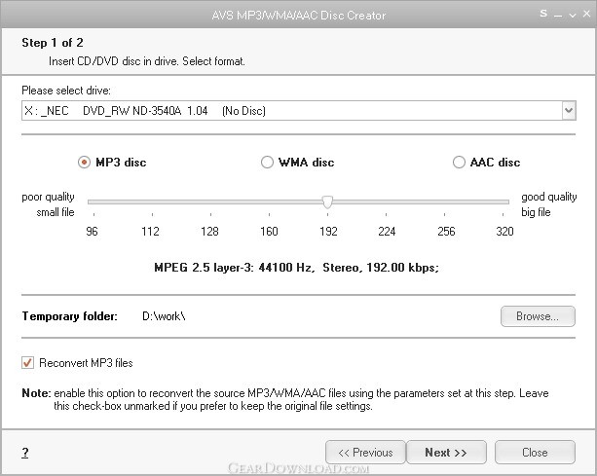Viewport: 597px width, 476px height.
Task: Click the NEC DVD_RW drive combo box
Action: (298, 111)
